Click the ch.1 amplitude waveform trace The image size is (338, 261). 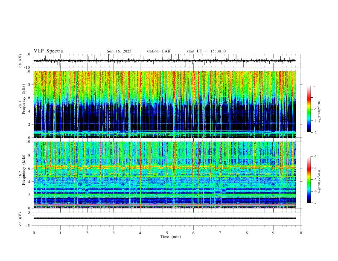165,61
